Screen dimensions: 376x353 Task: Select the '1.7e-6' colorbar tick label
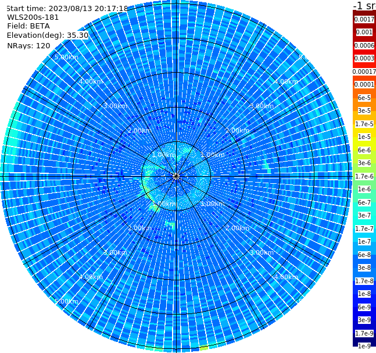click(364, 176)
